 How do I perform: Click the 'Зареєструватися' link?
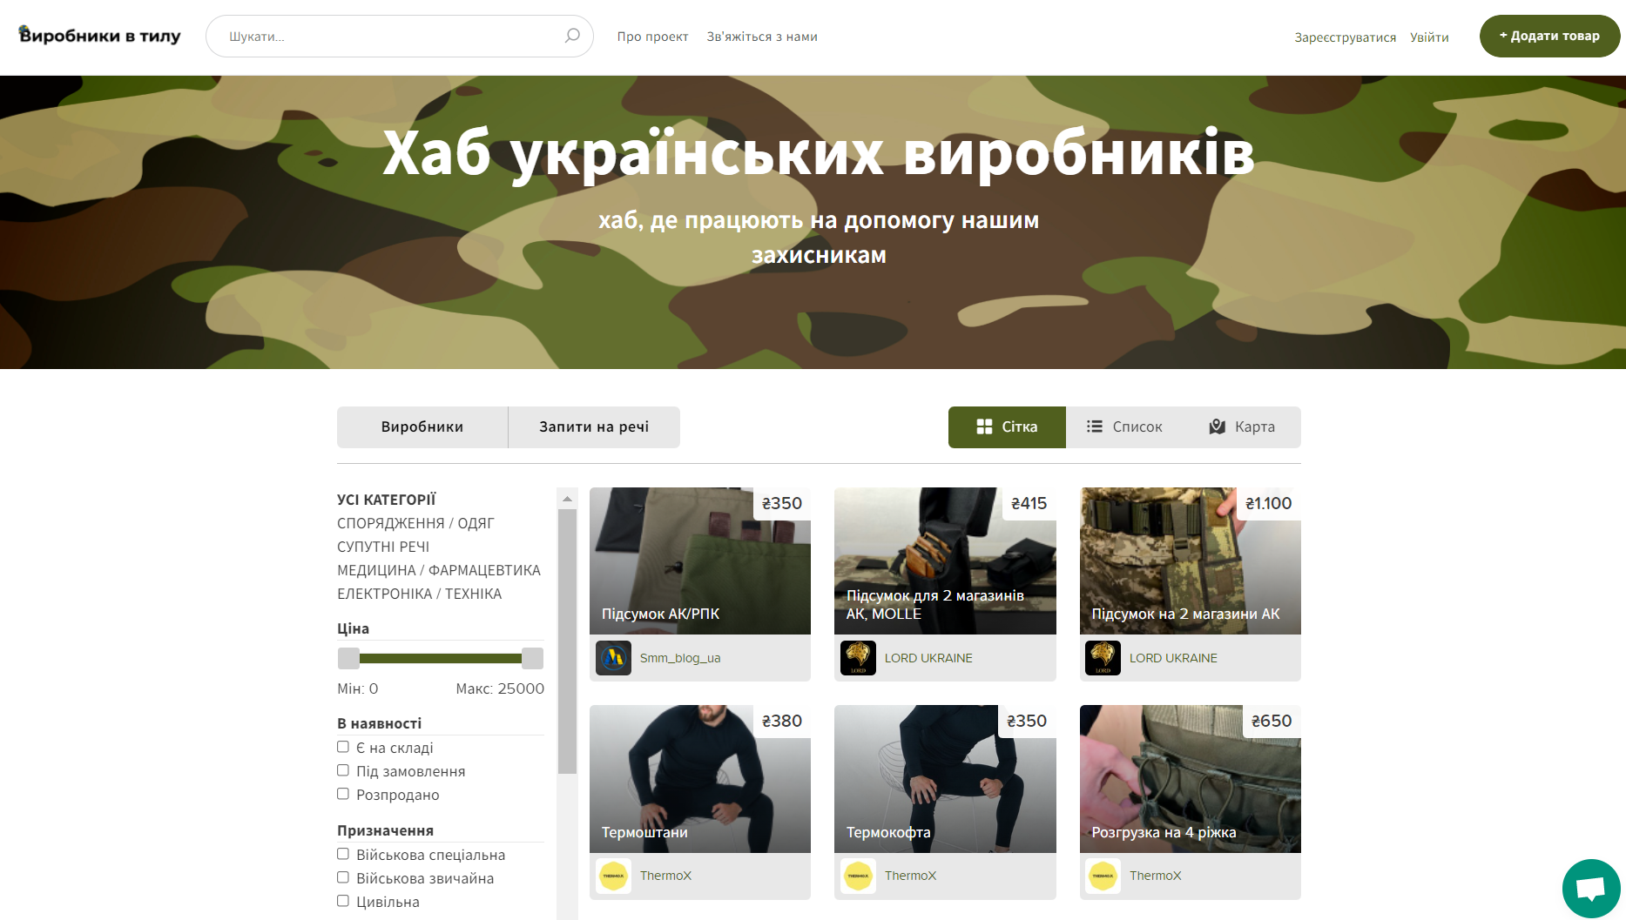1345,37
